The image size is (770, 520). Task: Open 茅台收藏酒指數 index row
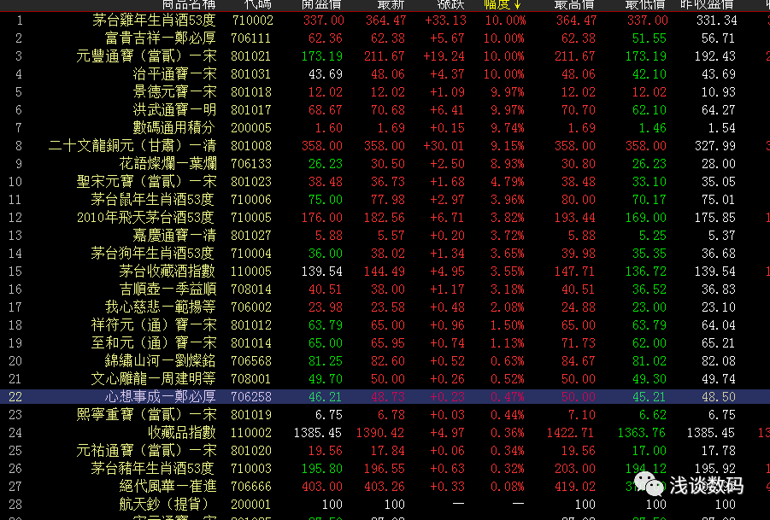pos(385,272)
